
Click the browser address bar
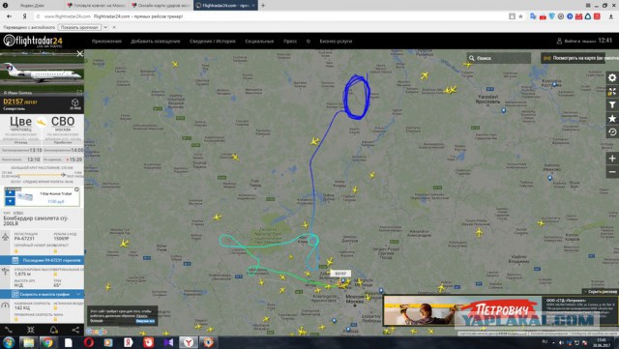[x=273, y=16]
